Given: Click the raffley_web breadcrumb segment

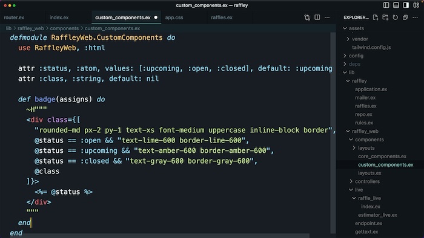Looking at the screenshot, I should point(30,28).
